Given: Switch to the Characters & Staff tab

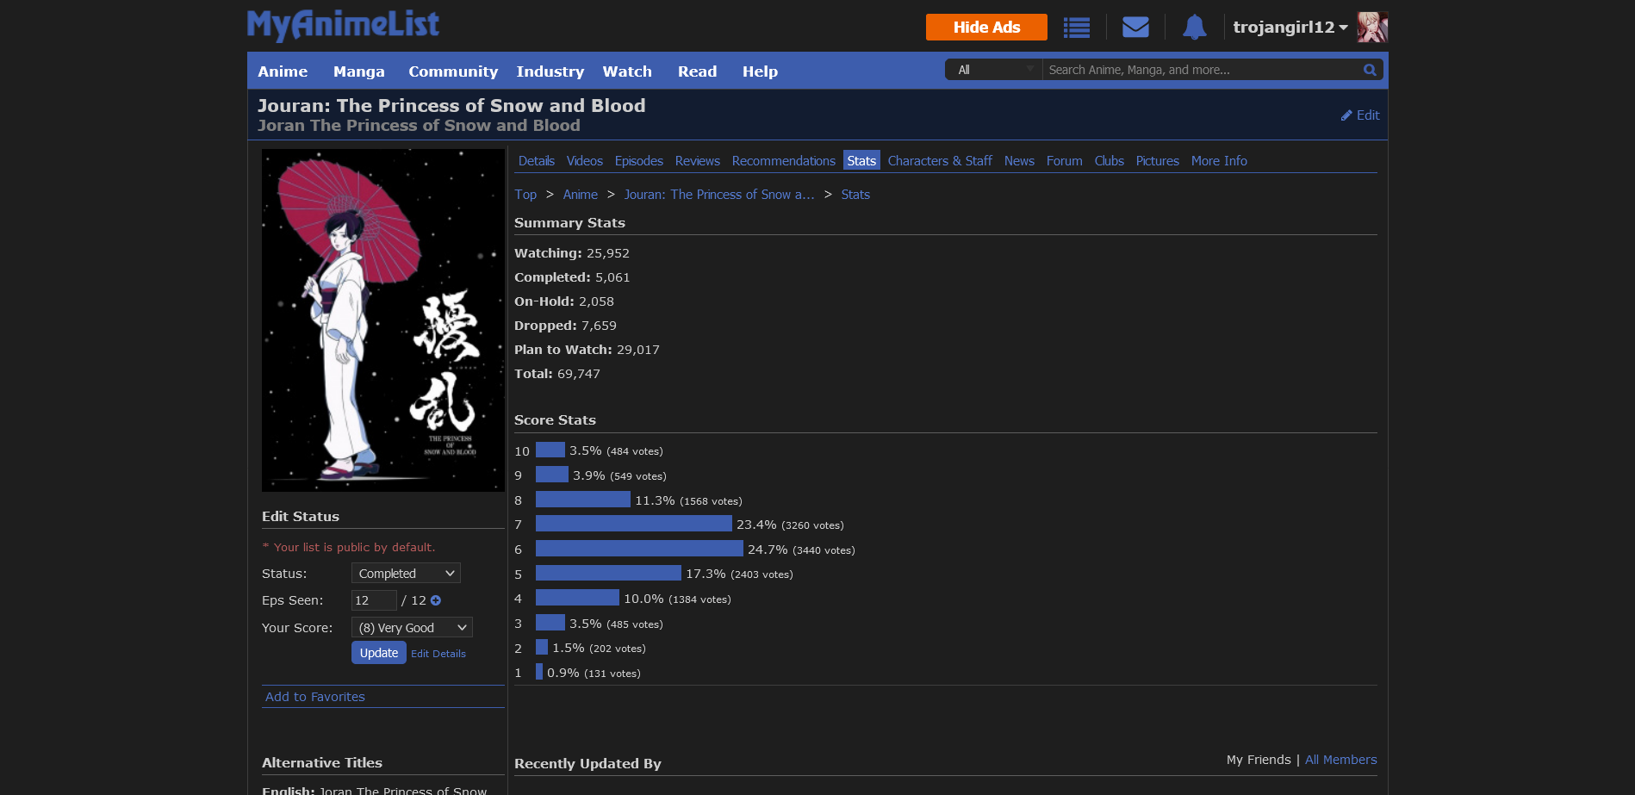Looking at the screenshot, I should (940, 161).
